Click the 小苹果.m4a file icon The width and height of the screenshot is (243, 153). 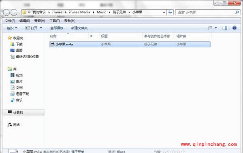pyautogui.click(x=53, y=44)
